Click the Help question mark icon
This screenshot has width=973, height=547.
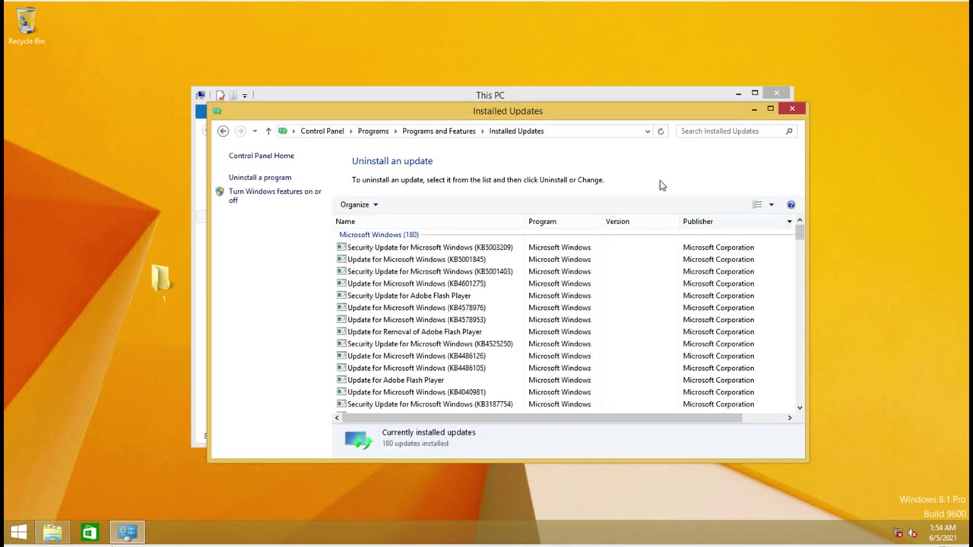(791, 204)
